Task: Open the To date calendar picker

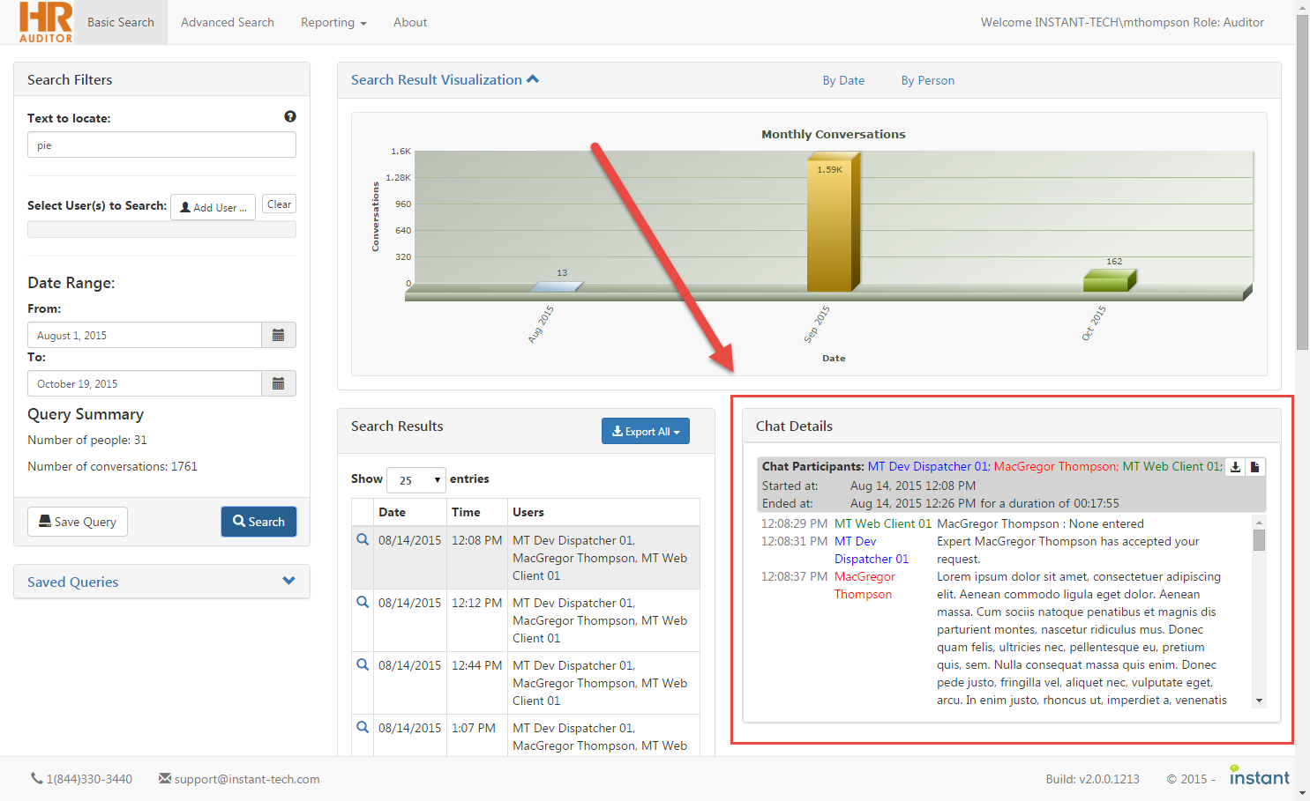Action: [279, 383]
